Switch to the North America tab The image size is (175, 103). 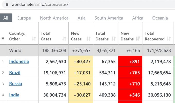[x=54, y=18]
